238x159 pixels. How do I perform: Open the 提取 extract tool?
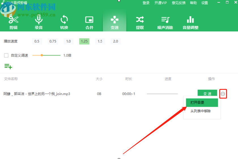[x=140, y=23]
